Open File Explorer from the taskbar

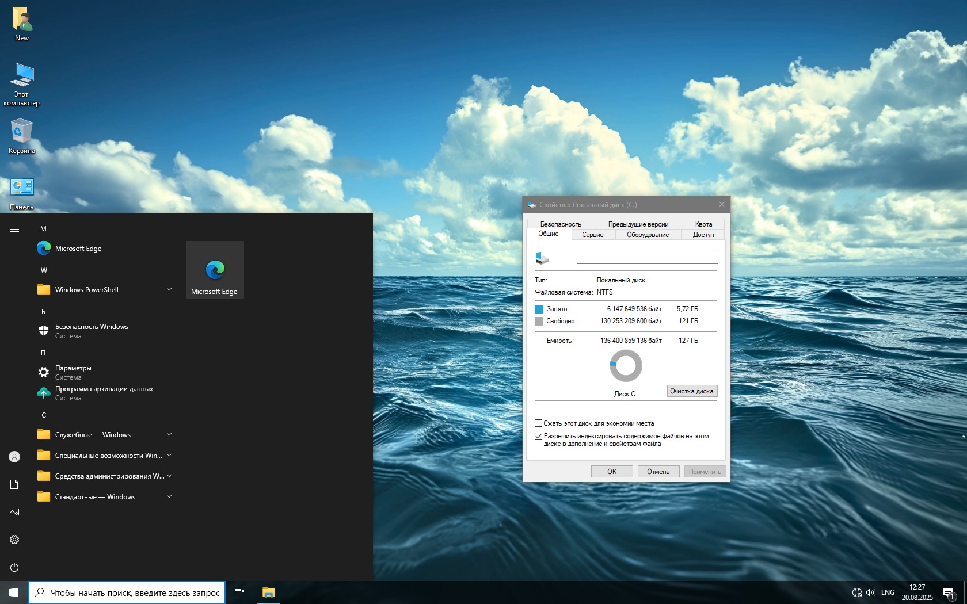click(x=268, y=592)
